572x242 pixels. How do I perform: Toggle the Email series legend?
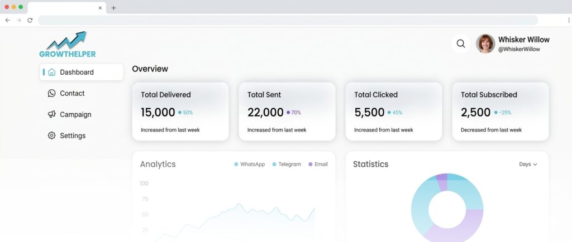click(318, 164)
